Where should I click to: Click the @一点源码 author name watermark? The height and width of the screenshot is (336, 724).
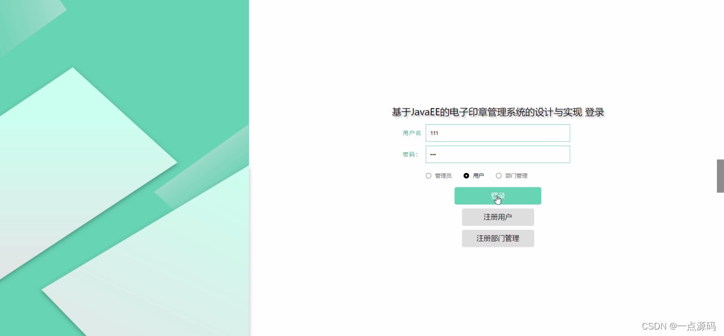692,326
